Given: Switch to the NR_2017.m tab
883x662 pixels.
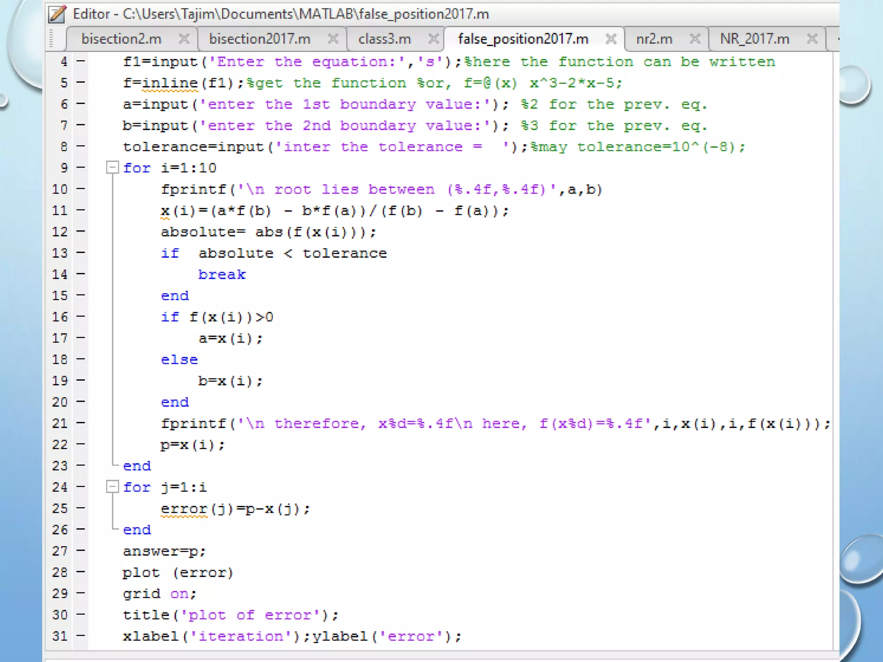Looking at the screenshot, I should (x=755, y=39).
